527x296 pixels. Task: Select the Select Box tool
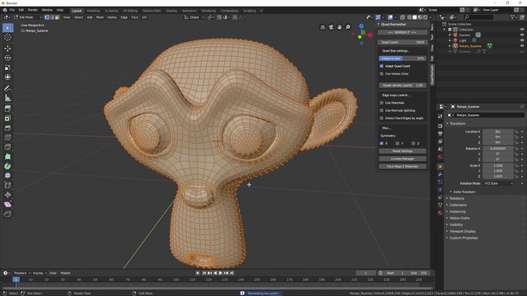pos(7,28)
